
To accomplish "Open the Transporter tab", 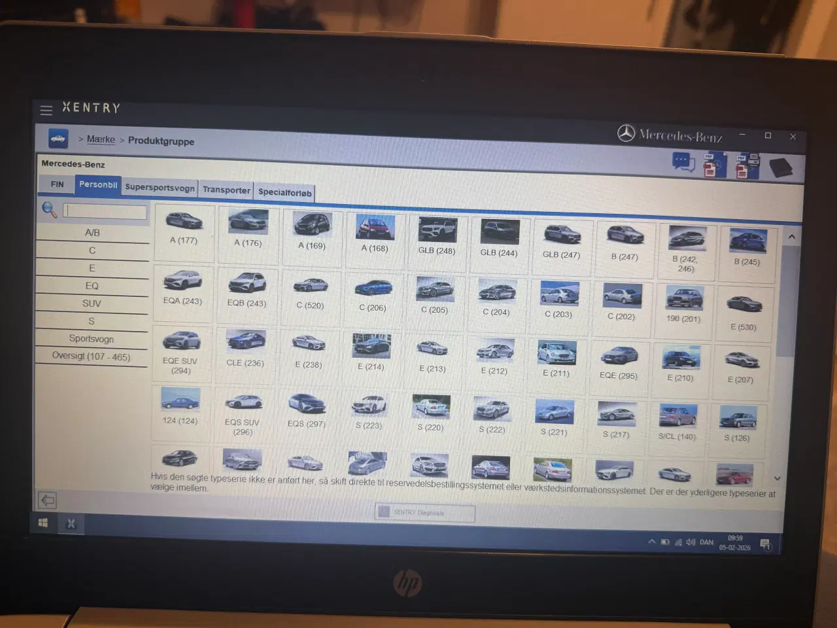I will tap(226, 190).
